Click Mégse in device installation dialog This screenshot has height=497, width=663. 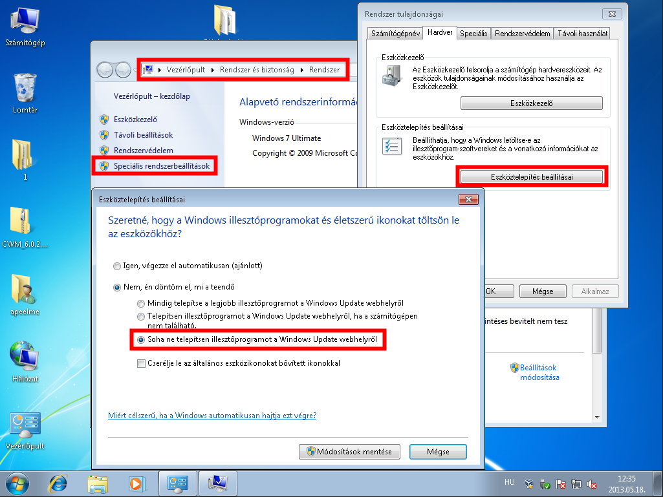click(x=438, y=452)
